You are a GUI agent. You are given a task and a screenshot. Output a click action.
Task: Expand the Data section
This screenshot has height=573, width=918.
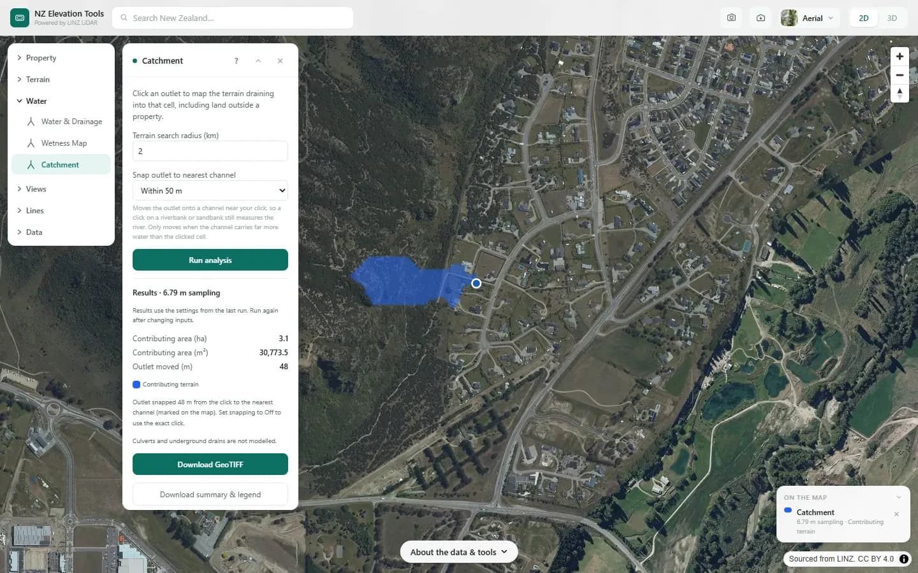[61, 232]
